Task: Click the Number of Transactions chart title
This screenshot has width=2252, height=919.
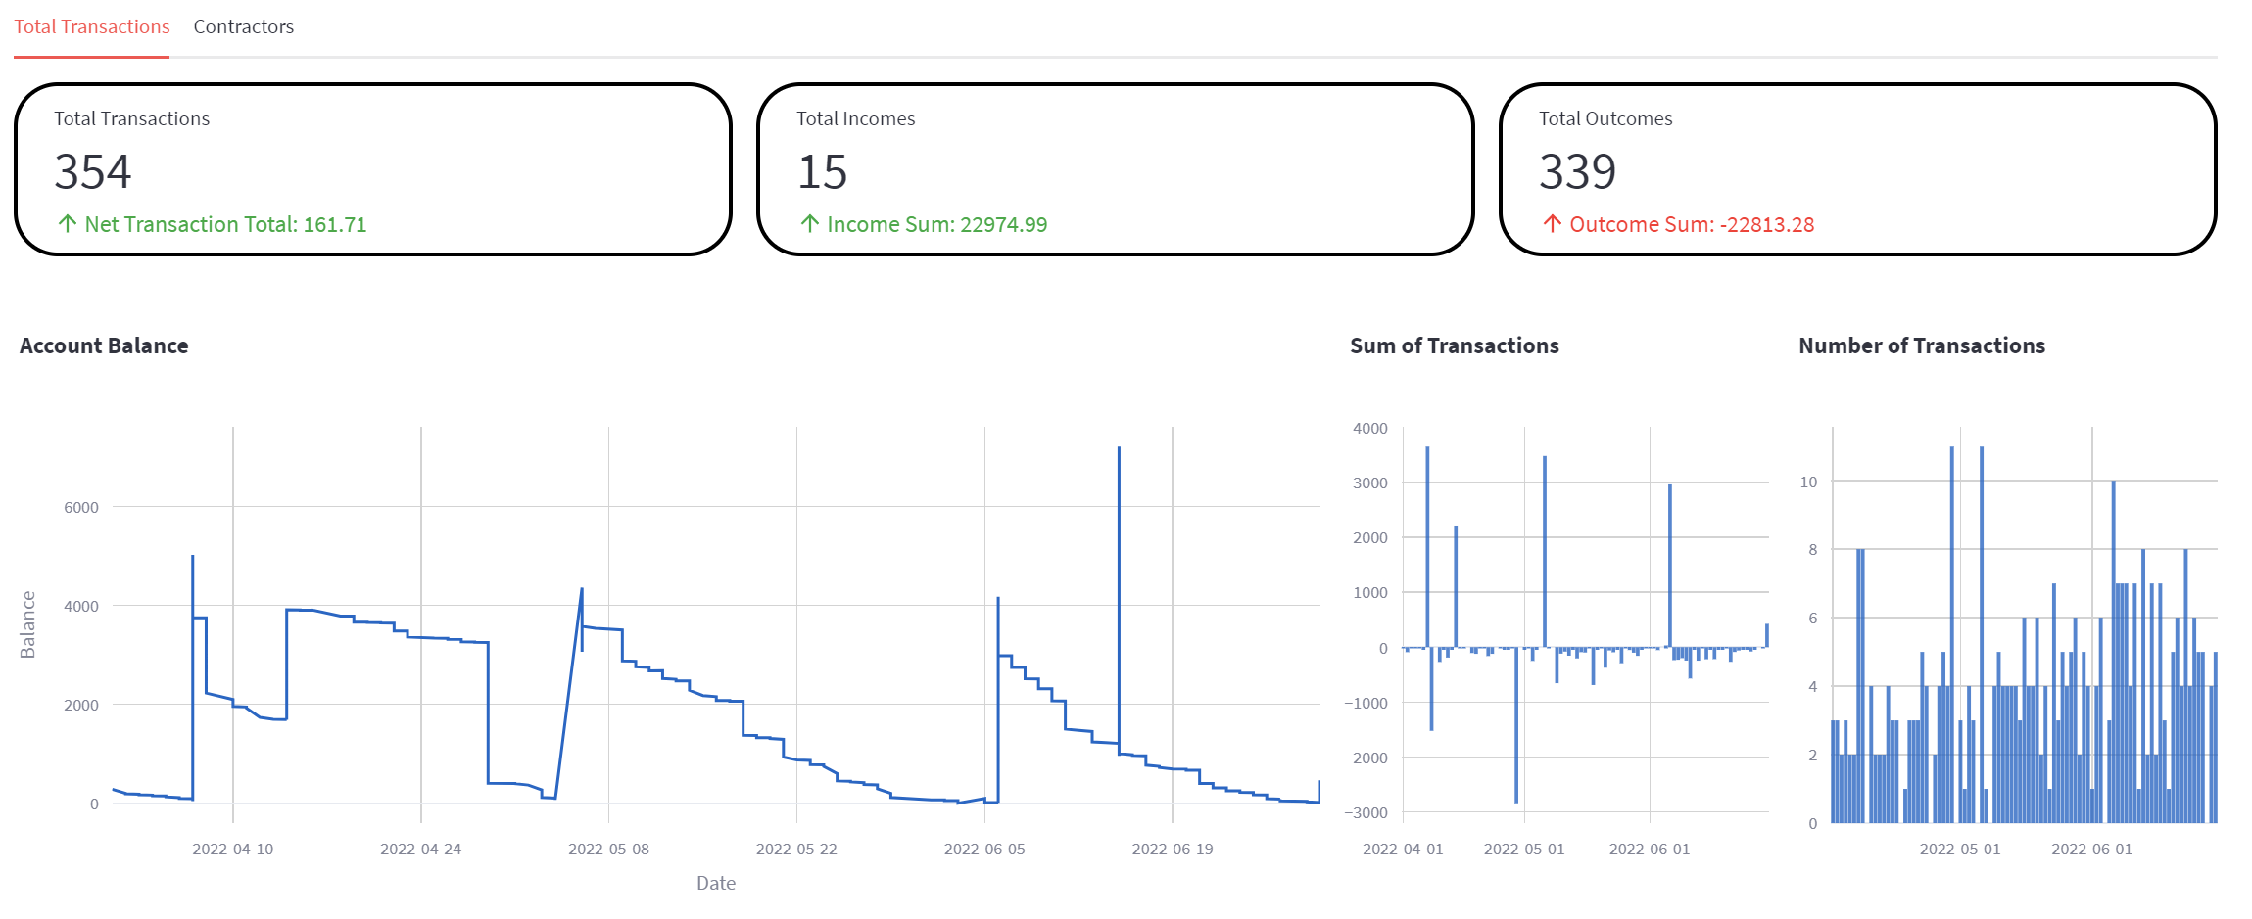Action: coord(1921,345)
